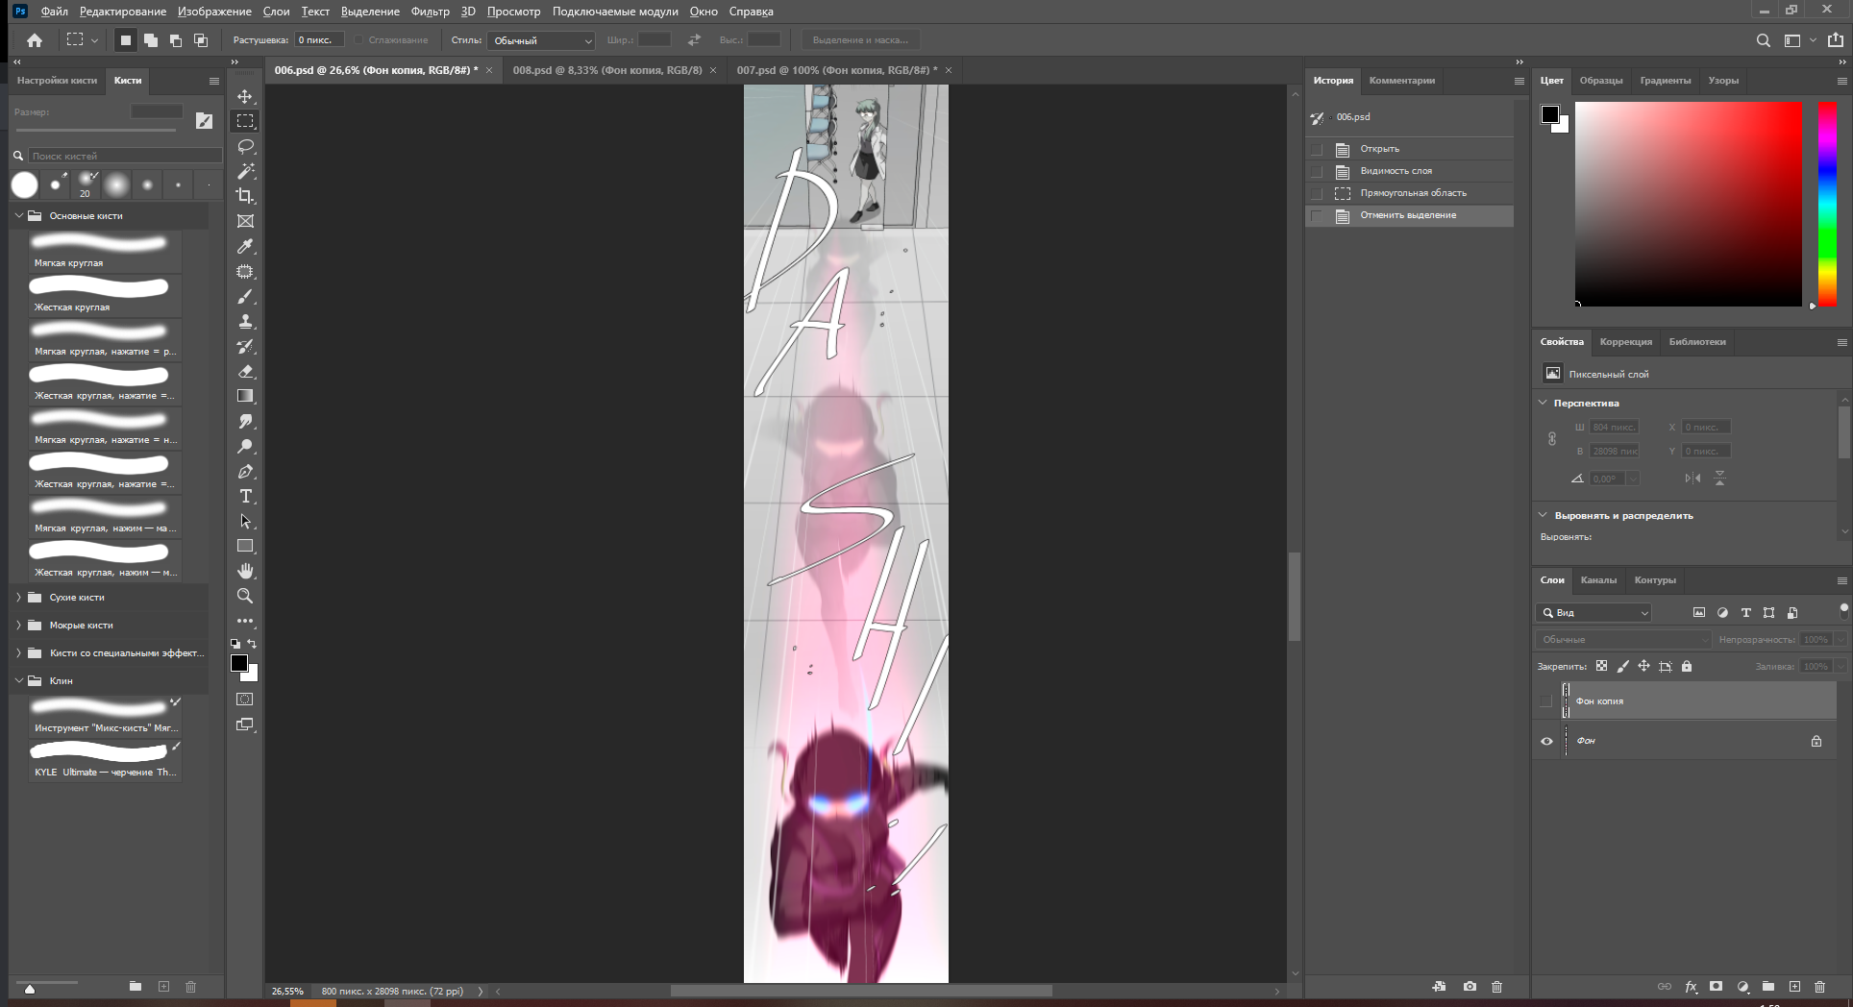Click the vertical hue slider bar
1853x1007 pixels.
1827,206
